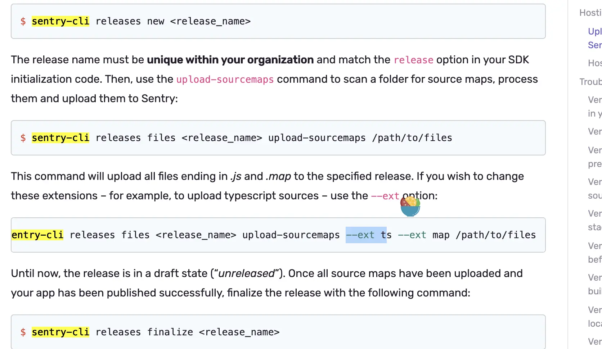The image size is (602, 349).
Task: Click "<release_name>" in the releases new command
Action: (210, 21)
